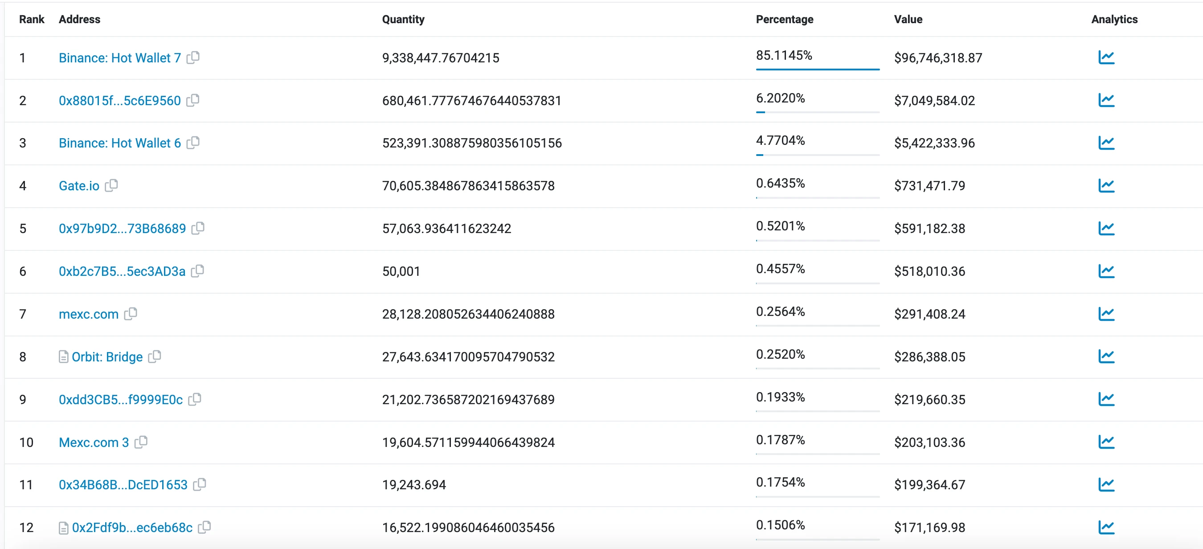Open the analytics chart for 0x34B68B...DcED1653
This screenshot has height=549, width=1203.
(1107, 484)
